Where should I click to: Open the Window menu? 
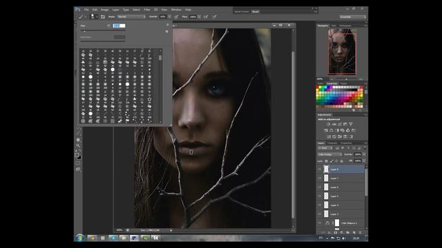(x=176, y=10)
